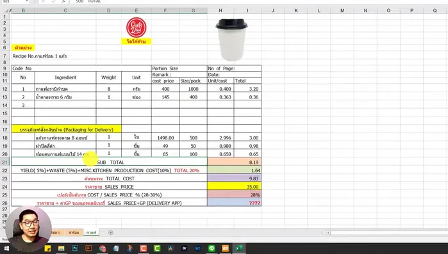Select the coffee cup picture
The width and height of the screenshot is (448, 254).
point(231,40)
